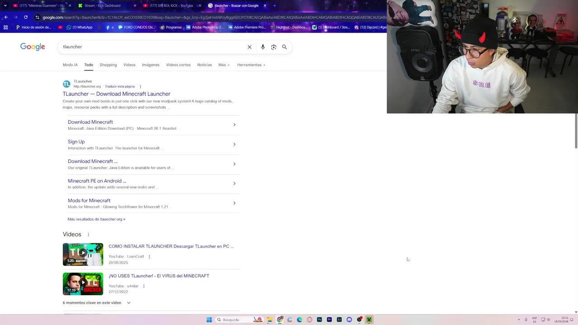Screen dimensions: 578x325
Task: Open Premiere Pro from the taskbar
Action: coord(329,320)
